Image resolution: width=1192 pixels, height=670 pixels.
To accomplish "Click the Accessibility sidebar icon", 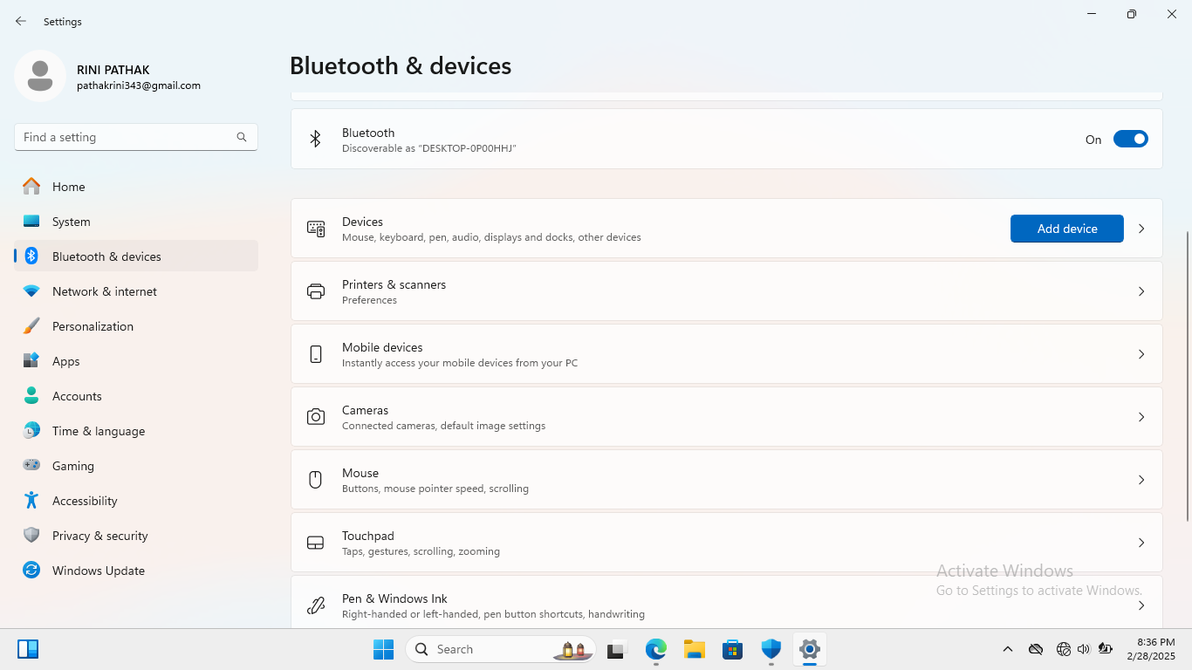I will [31, 501].
